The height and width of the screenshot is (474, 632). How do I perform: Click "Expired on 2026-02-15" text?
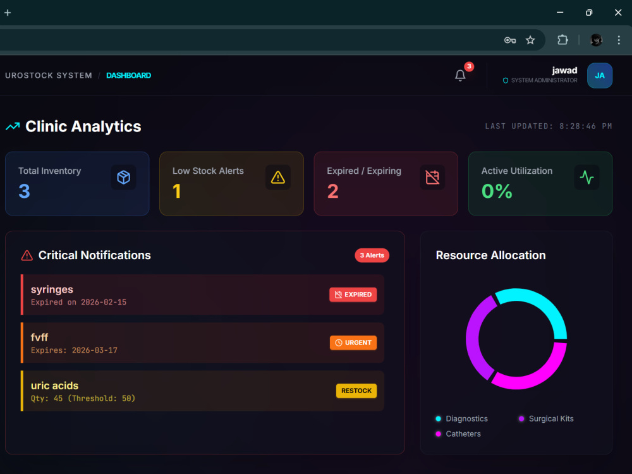(78, 302)
